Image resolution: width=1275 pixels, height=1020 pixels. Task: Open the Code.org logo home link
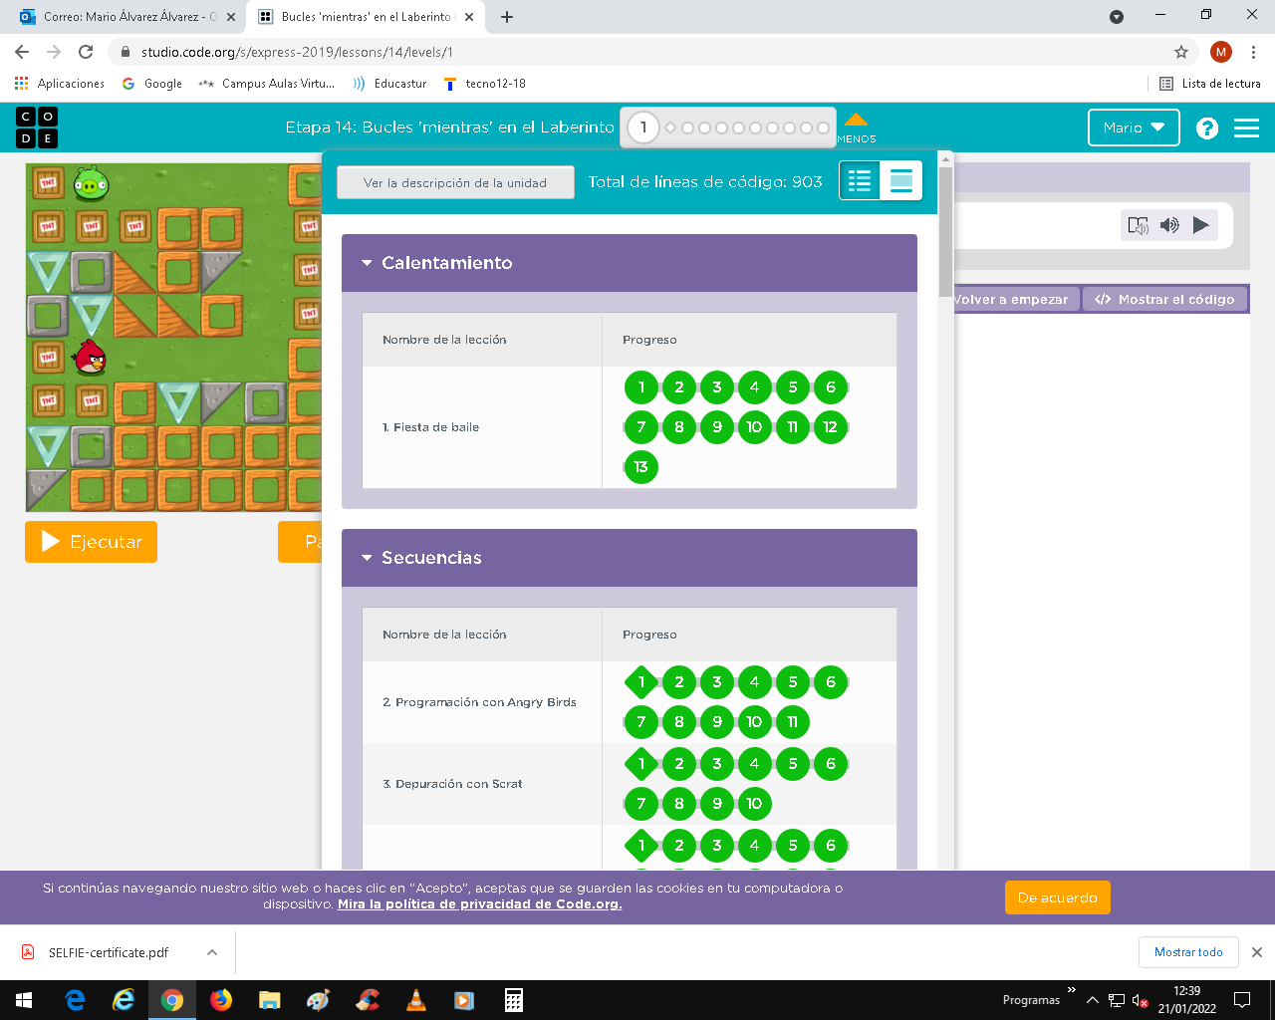click(37, 127)
